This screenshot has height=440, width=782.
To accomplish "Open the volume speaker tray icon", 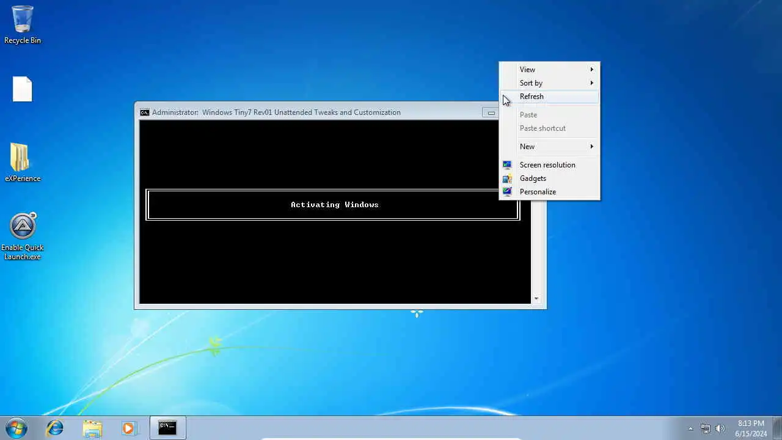I will [720, 428].
